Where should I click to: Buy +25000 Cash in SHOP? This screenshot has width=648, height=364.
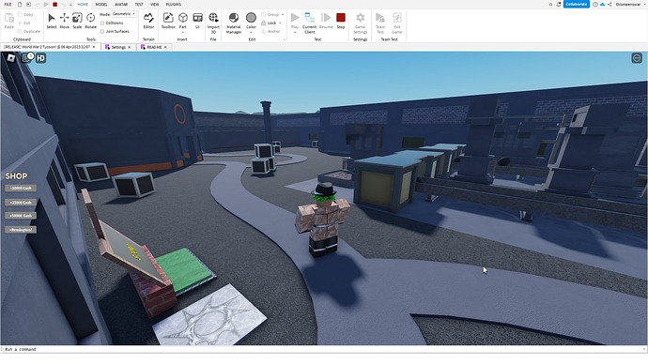click(21, 203)
